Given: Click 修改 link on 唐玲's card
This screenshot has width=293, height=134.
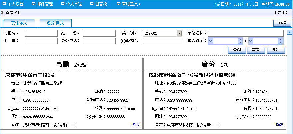Looking at the screenshot, I should coord(279,125).
